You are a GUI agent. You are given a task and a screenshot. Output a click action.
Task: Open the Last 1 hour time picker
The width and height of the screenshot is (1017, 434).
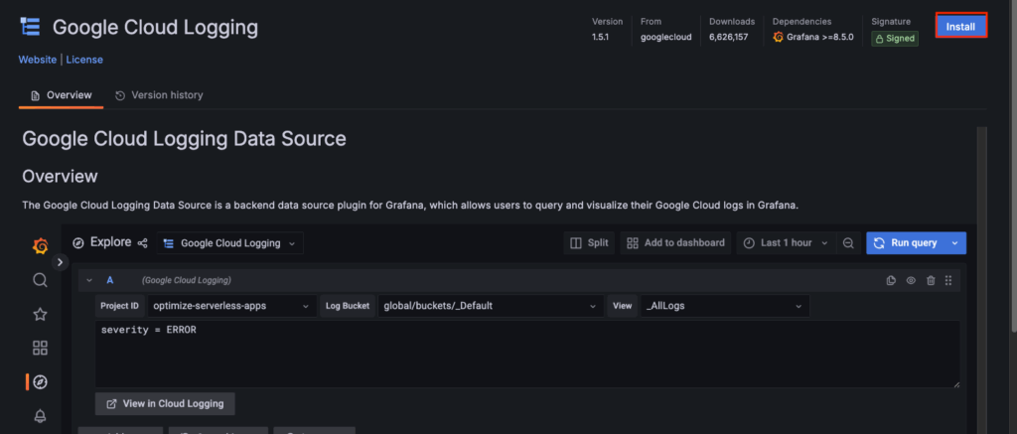pyautogui.click(x=787, y=243)
